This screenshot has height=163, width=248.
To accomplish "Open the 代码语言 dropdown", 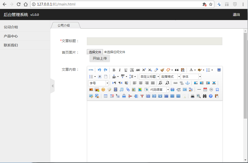I will pos(159,90).
